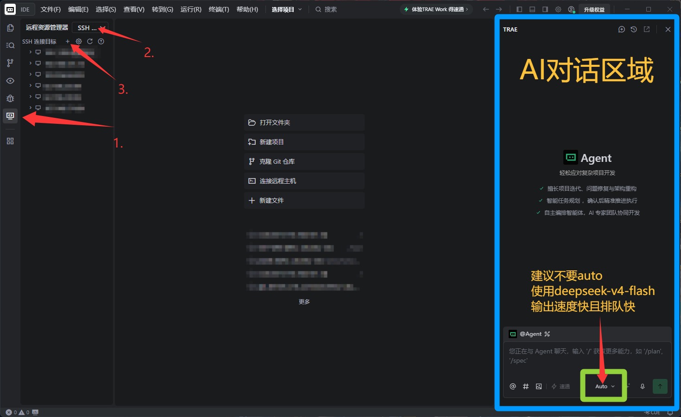Open the 编辑(E) menu
681x417 pixels.
[x=78, y=9]
